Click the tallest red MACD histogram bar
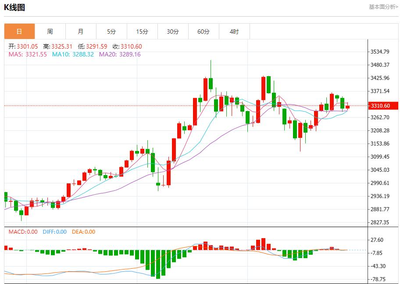This screenshot has height=284, width=400. click(x=263, y=244)
